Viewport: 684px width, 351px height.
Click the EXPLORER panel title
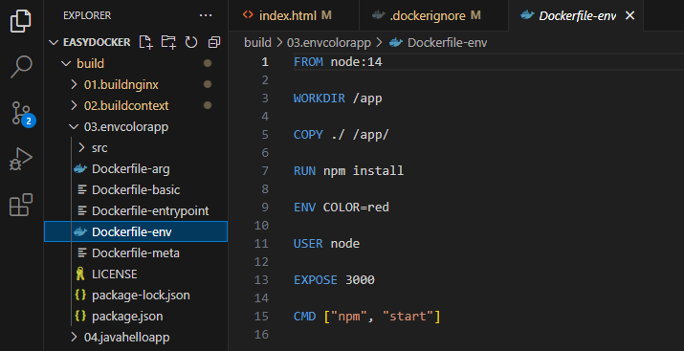tap(87, 15)
